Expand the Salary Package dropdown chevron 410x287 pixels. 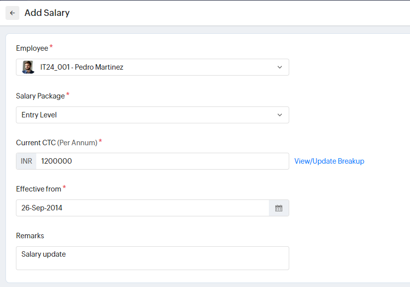pos(279,115)
